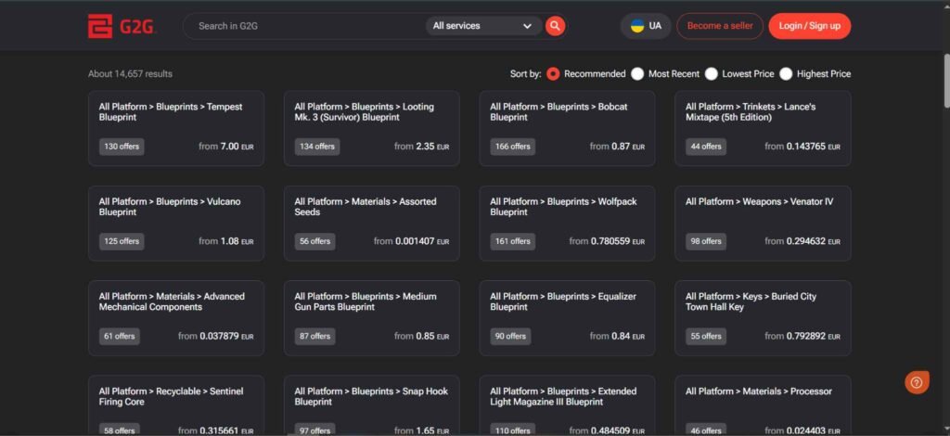Expand the All services dropdown
The width and height of the screenshot is (950, 436).
(x=482, y=26)
